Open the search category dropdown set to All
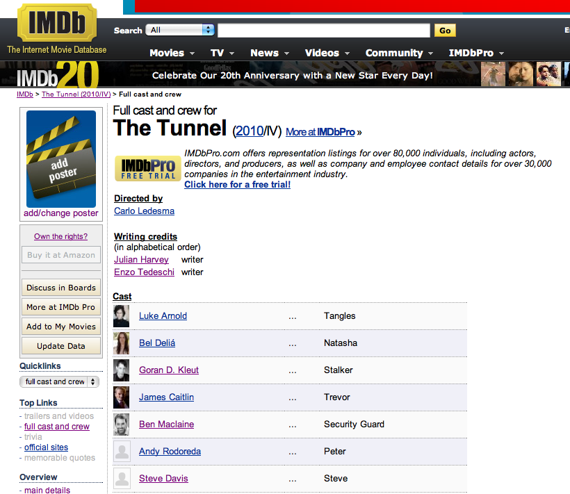 180,30
